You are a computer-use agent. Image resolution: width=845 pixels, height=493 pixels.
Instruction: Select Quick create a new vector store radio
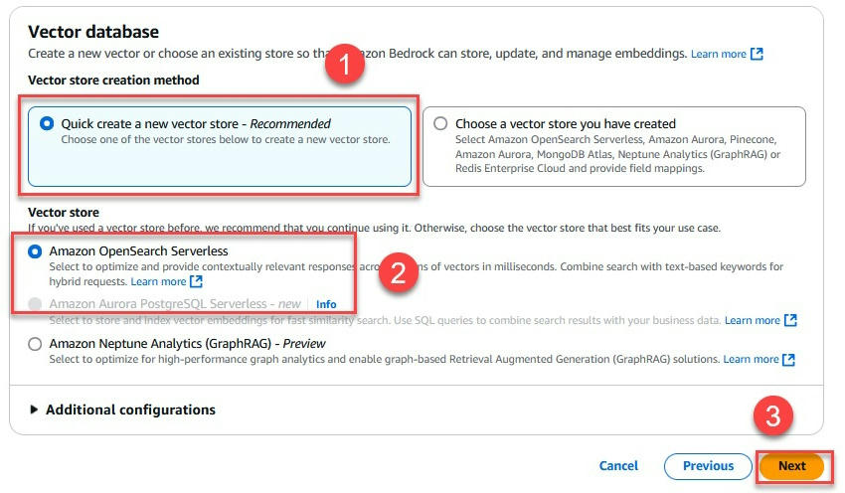coord(47,124)
